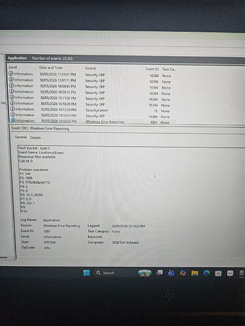
Task: Sort events by the Task Category column
Action: 169,69
